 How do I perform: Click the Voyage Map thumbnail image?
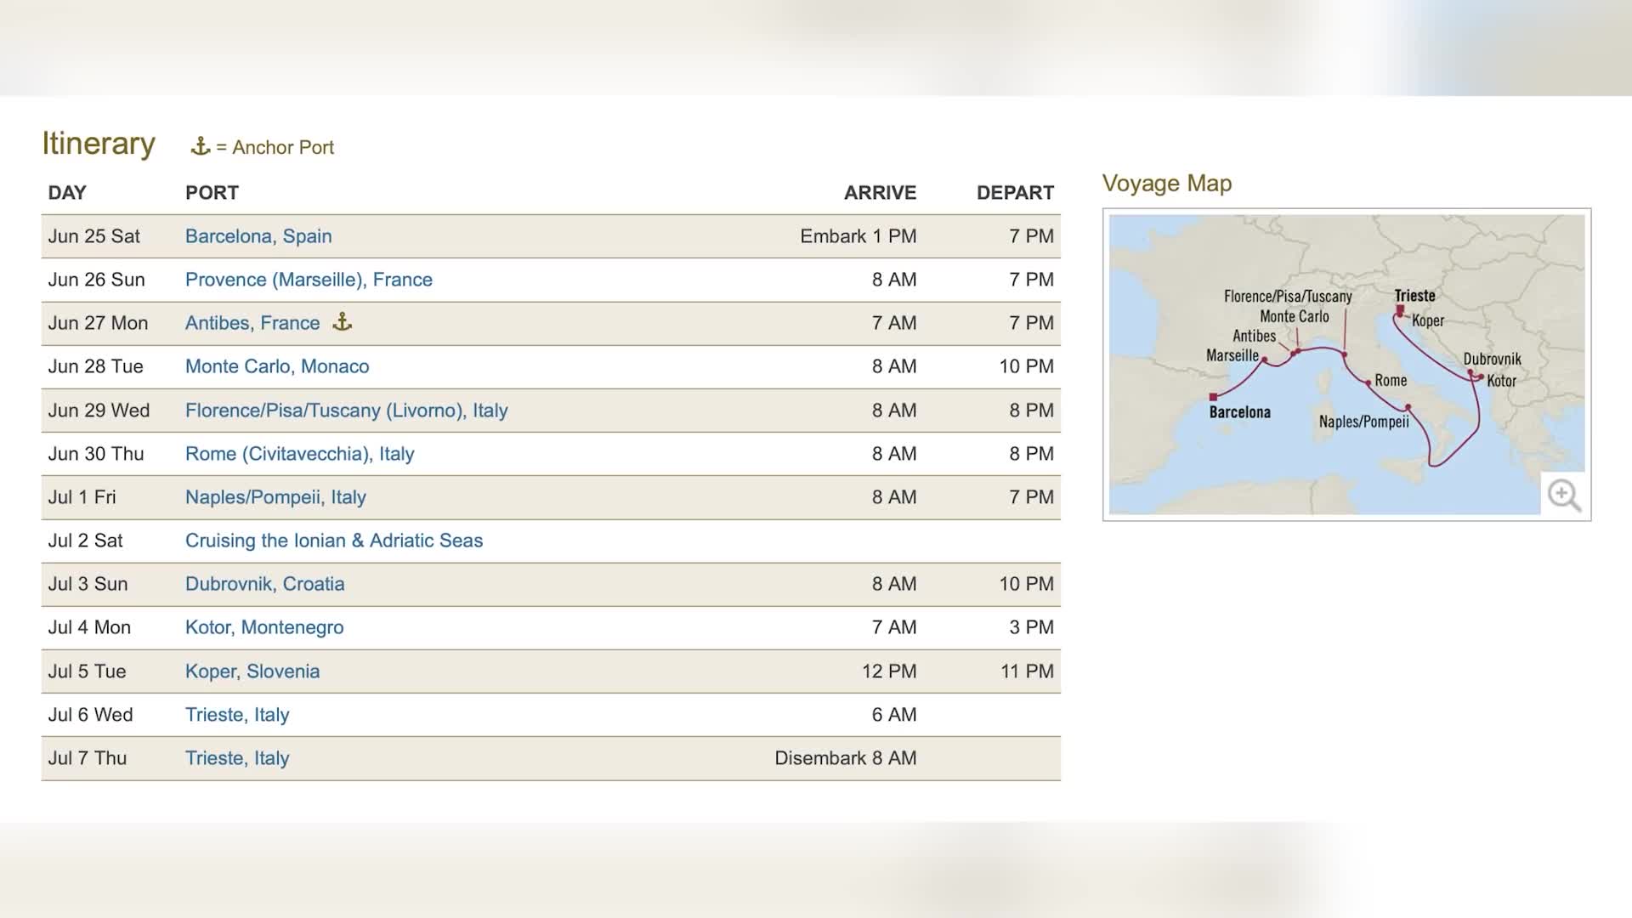click(x=1346, y=364)
